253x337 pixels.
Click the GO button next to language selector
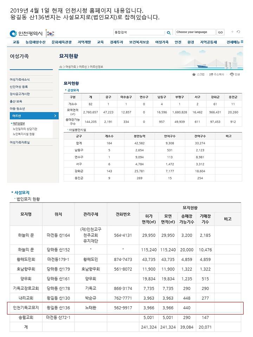coord(220,32)
